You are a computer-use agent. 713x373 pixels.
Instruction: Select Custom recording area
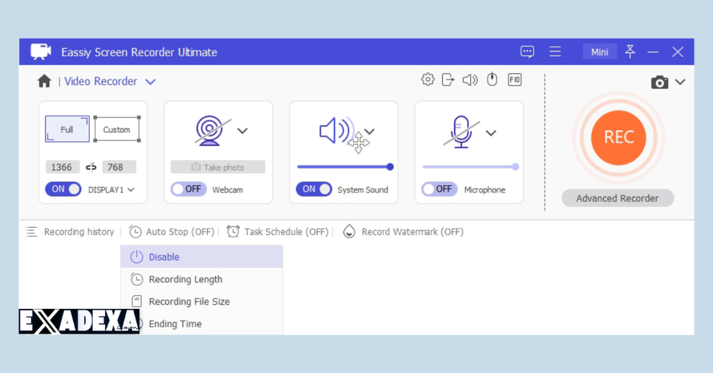pyautogui.click(x=117, y=129)
